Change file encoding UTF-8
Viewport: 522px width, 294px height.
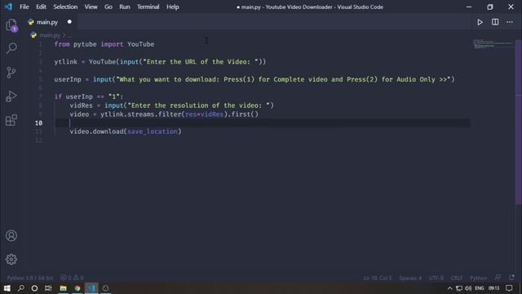(x=436, y=278)
